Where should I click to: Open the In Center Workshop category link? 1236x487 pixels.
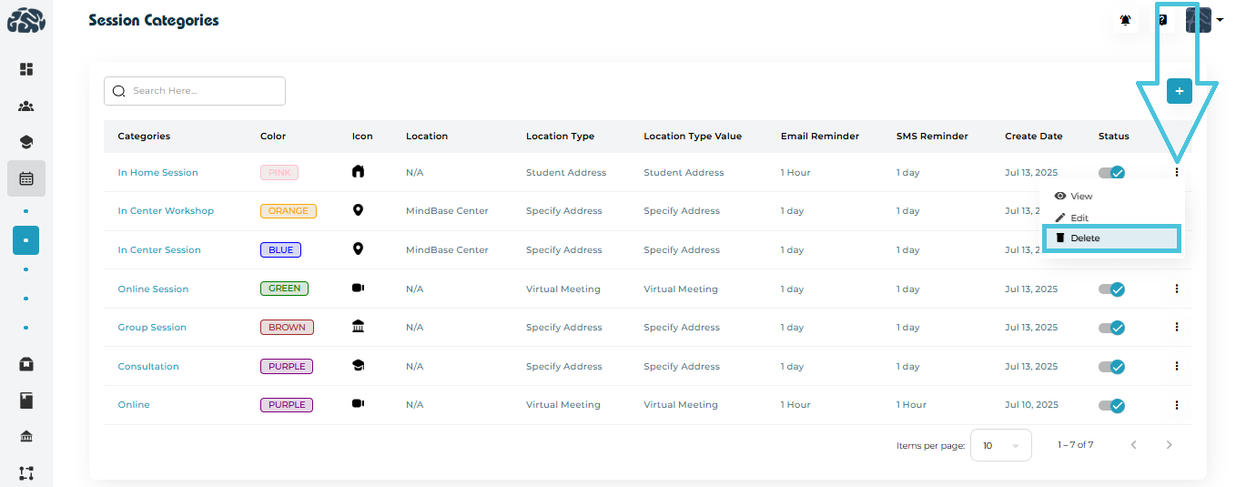[166, 211]
